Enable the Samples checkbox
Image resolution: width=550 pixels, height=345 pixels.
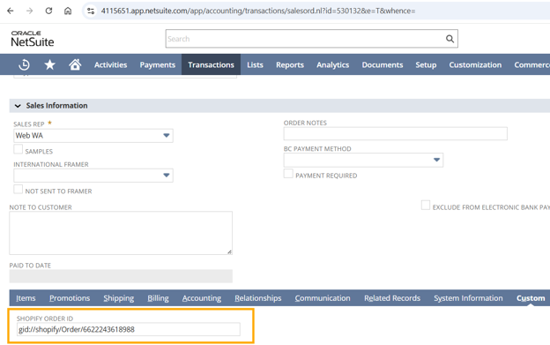point(18,149)
